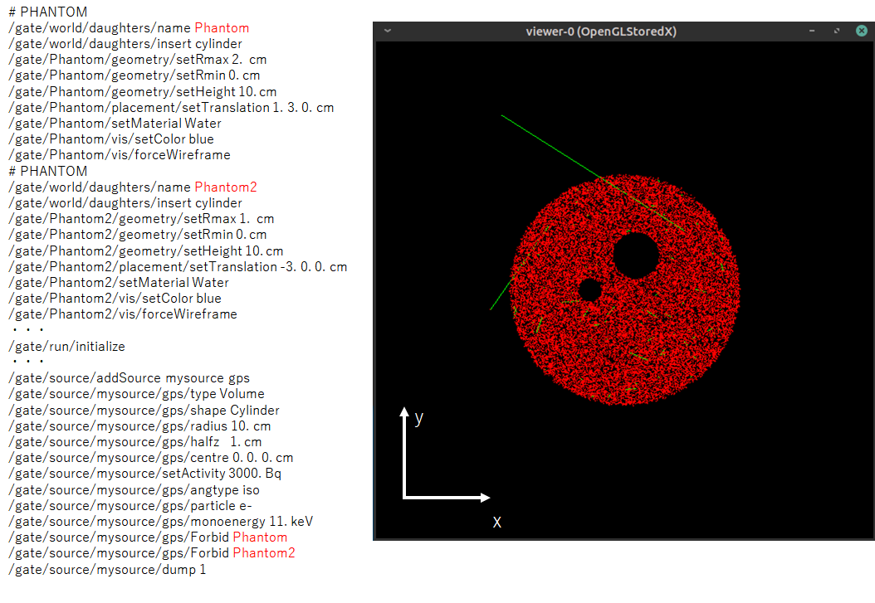
Task: Click the line '/gate/Phantom2/vis/forceWireframe'
Action: tap(123, 314)
